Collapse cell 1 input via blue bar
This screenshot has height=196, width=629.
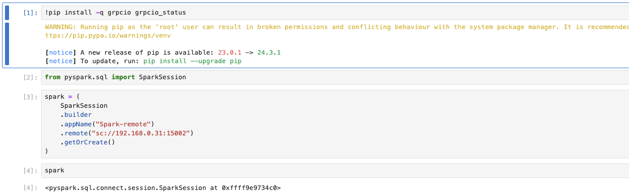coord(7,13)
